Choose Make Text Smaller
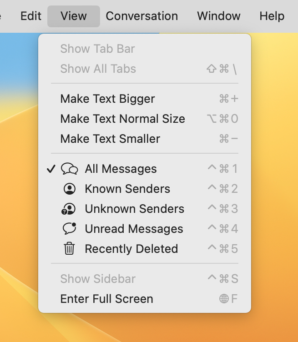 [x=145, y=139]
